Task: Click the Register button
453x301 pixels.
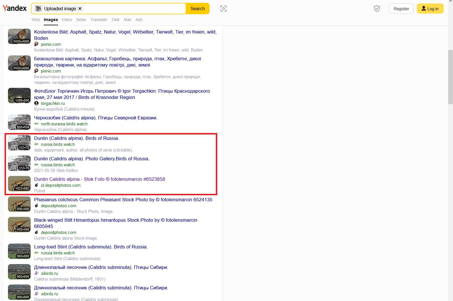Action: pos(401,9)
